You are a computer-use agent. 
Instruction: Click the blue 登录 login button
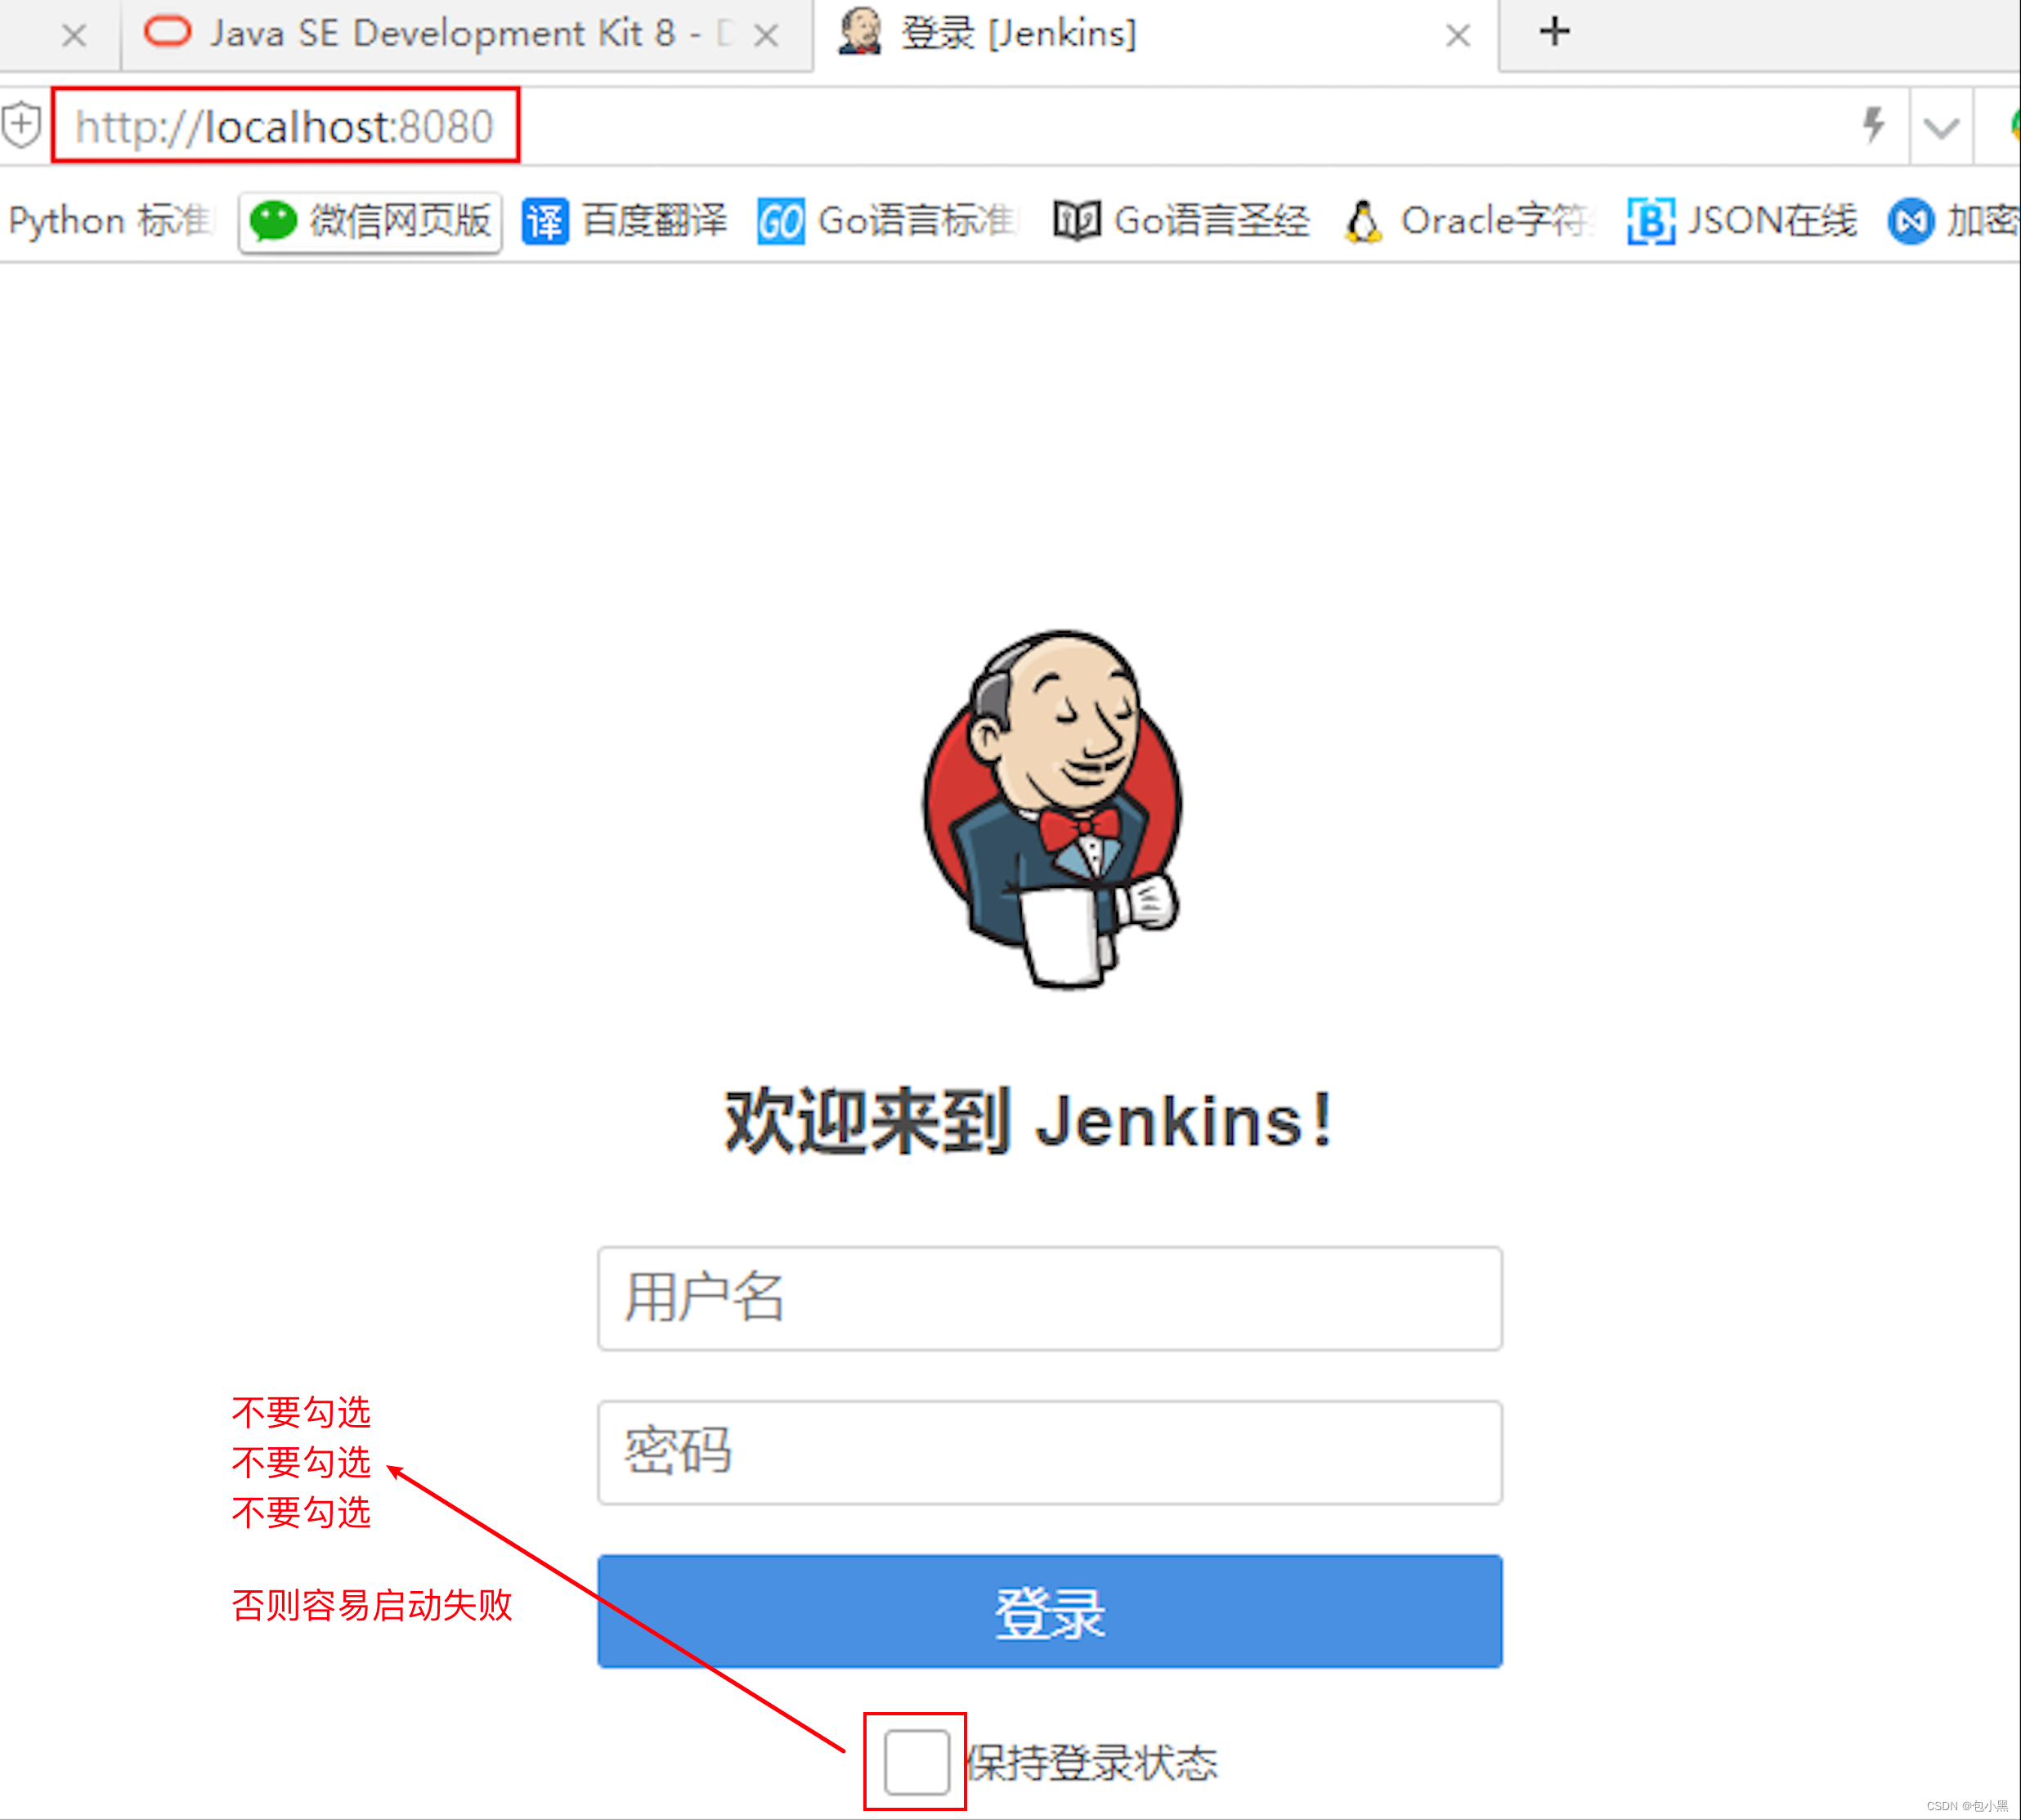coord(1049,1611)
